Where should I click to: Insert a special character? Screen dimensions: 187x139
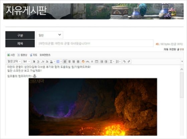[92, 62]
